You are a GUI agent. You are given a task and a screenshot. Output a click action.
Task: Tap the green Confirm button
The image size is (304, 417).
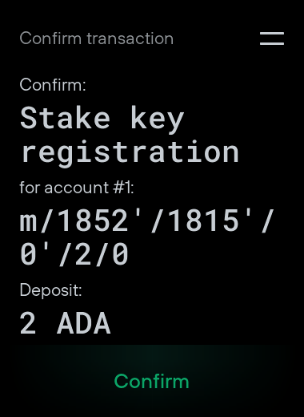click(x=151, y=381)
